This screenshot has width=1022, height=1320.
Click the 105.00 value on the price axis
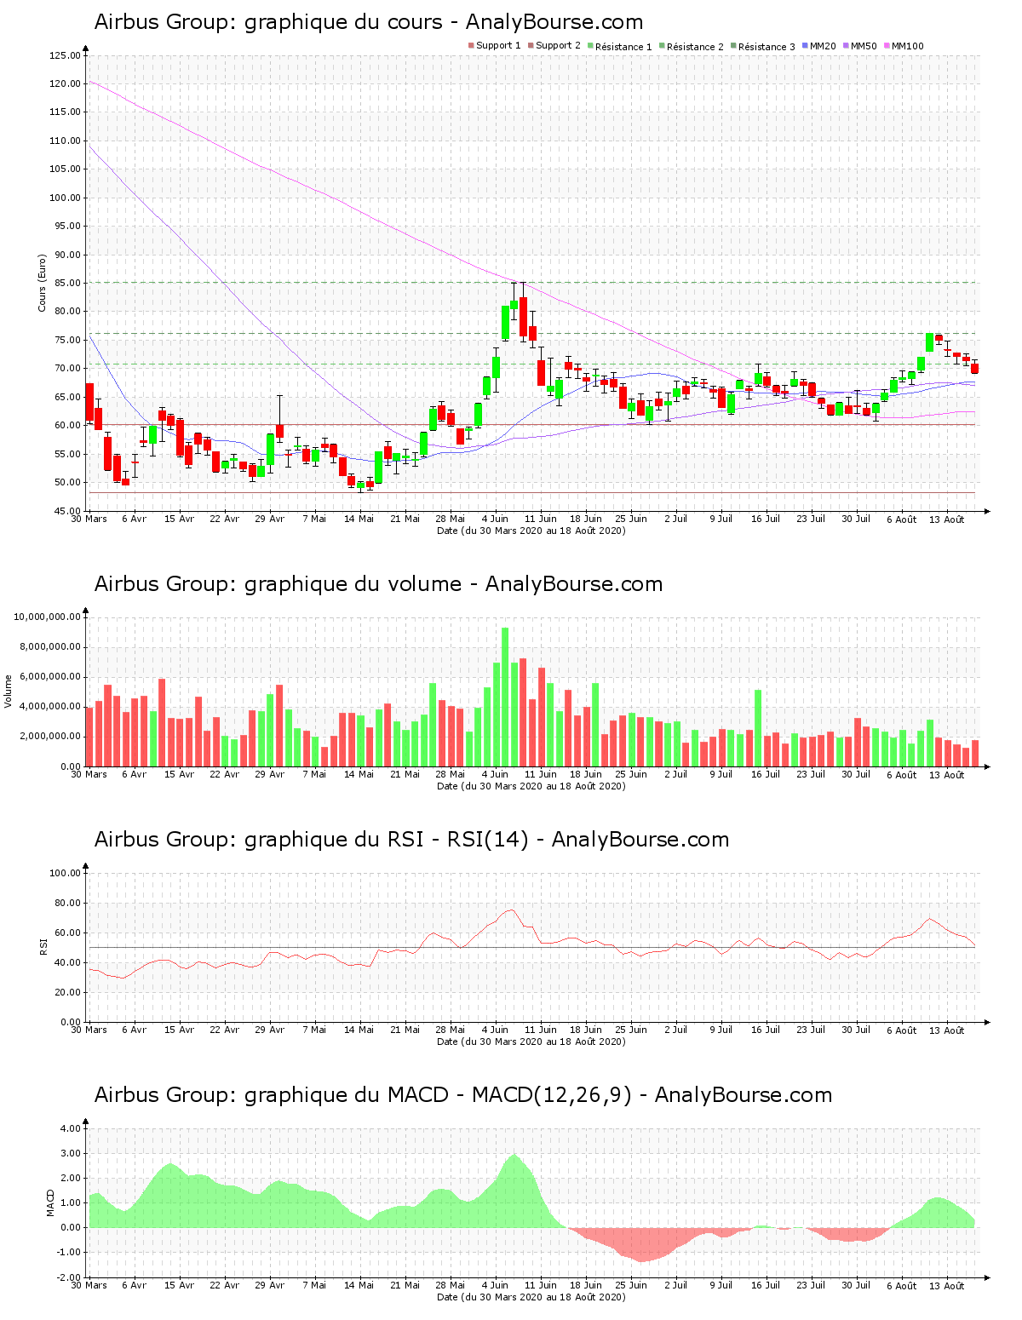[x=65, y=169]
